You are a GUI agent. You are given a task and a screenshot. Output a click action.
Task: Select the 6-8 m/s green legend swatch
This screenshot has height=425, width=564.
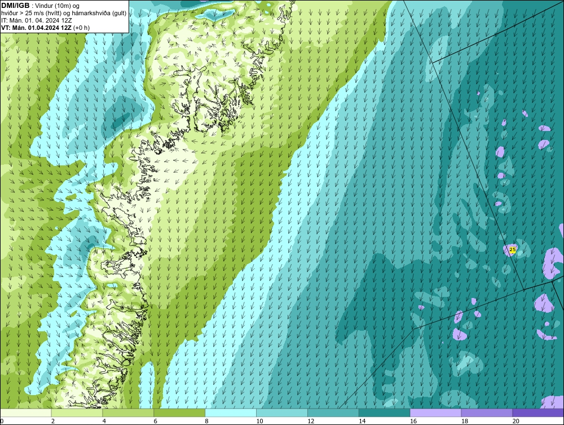(179, 413)
